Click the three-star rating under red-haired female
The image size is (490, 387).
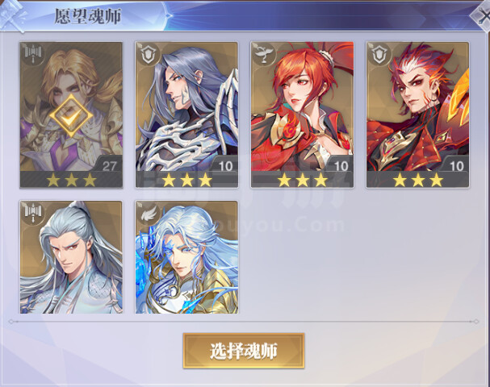click(302, 180)
